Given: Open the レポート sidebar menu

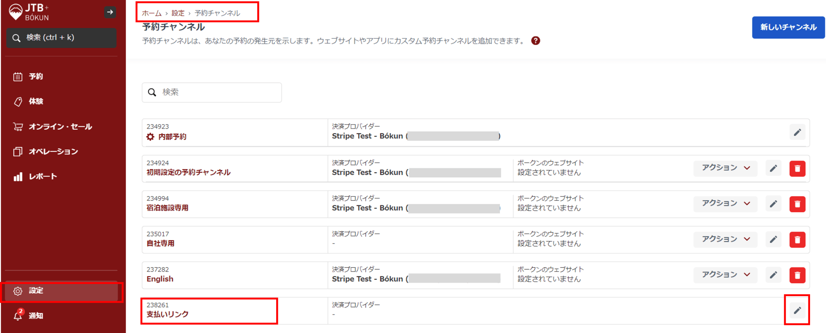Looking at the screenshot, I should pos(43,177).
